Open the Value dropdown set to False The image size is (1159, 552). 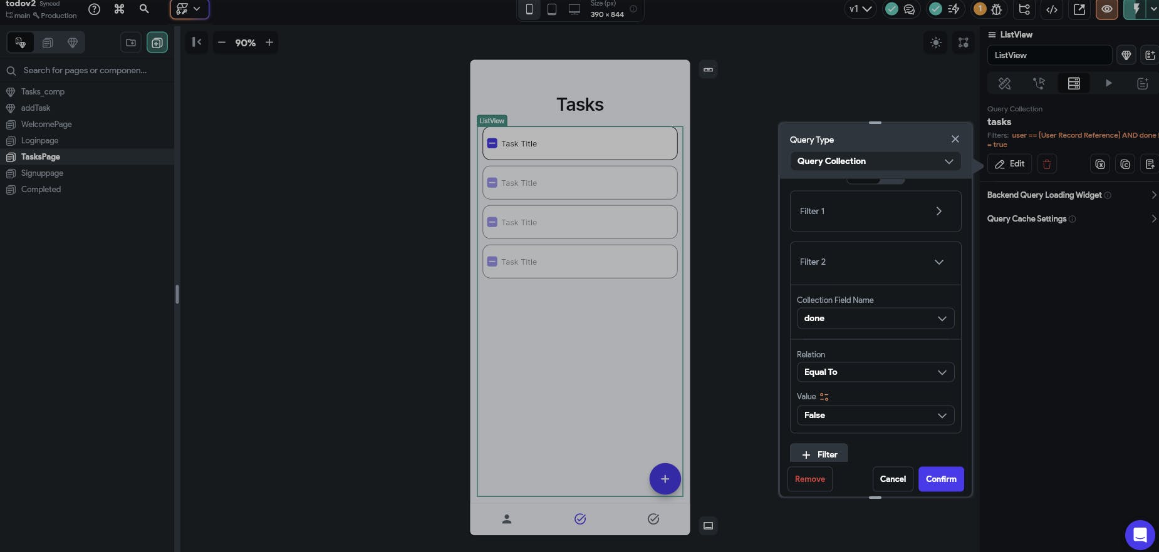pyautogui.click(x=875, y=416)
